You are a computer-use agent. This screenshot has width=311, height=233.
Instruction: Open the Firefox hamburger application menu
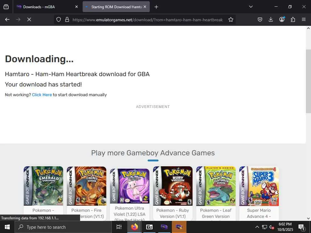(x=304, y=19)
